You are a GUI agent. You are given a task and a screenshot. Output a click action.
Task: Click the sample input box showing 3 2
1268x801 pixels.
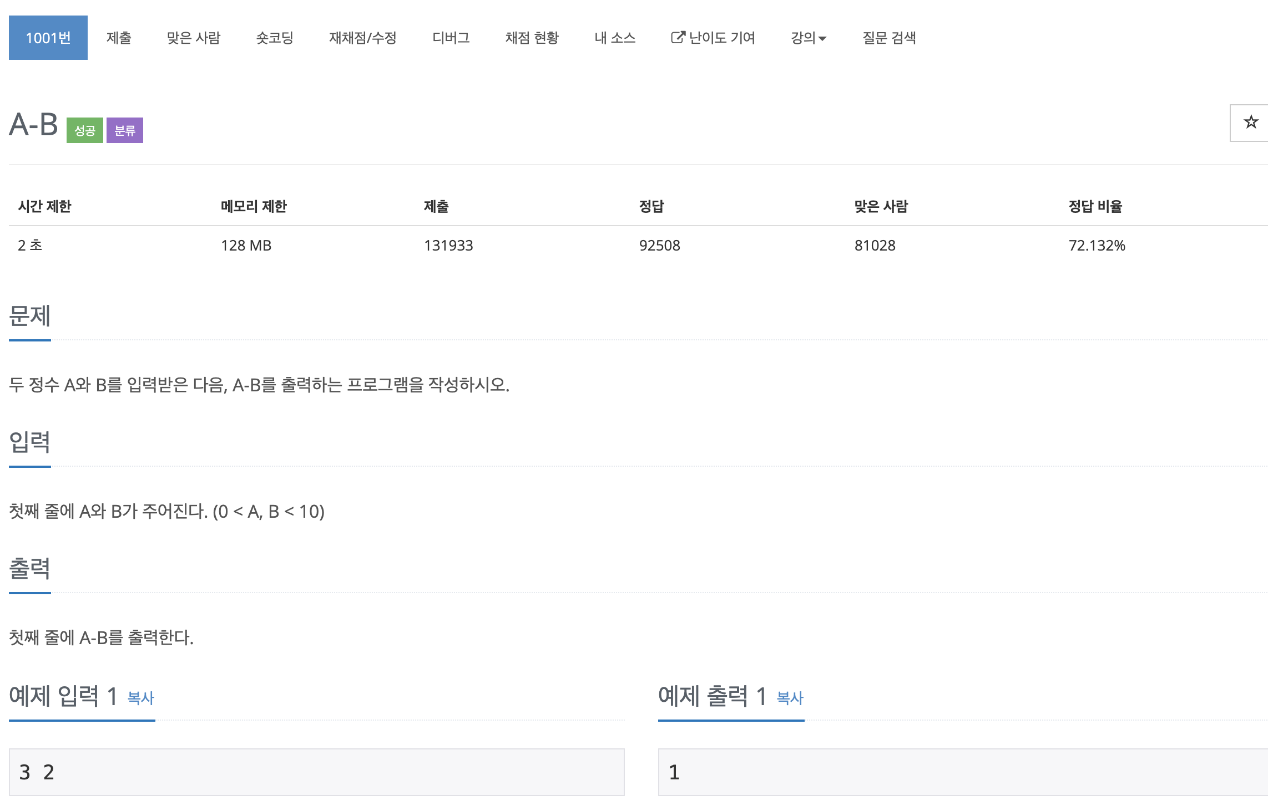pos(316,772)
